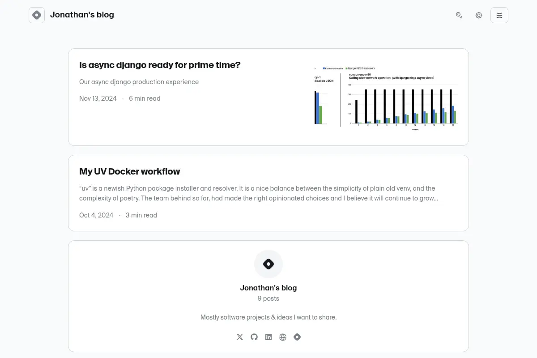Click the "Nov 13, 2024" post date

coord(98,98)
